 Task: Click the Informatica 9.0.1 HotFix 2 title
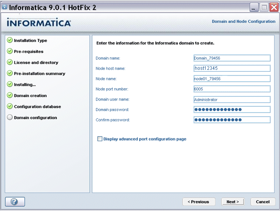53,7
